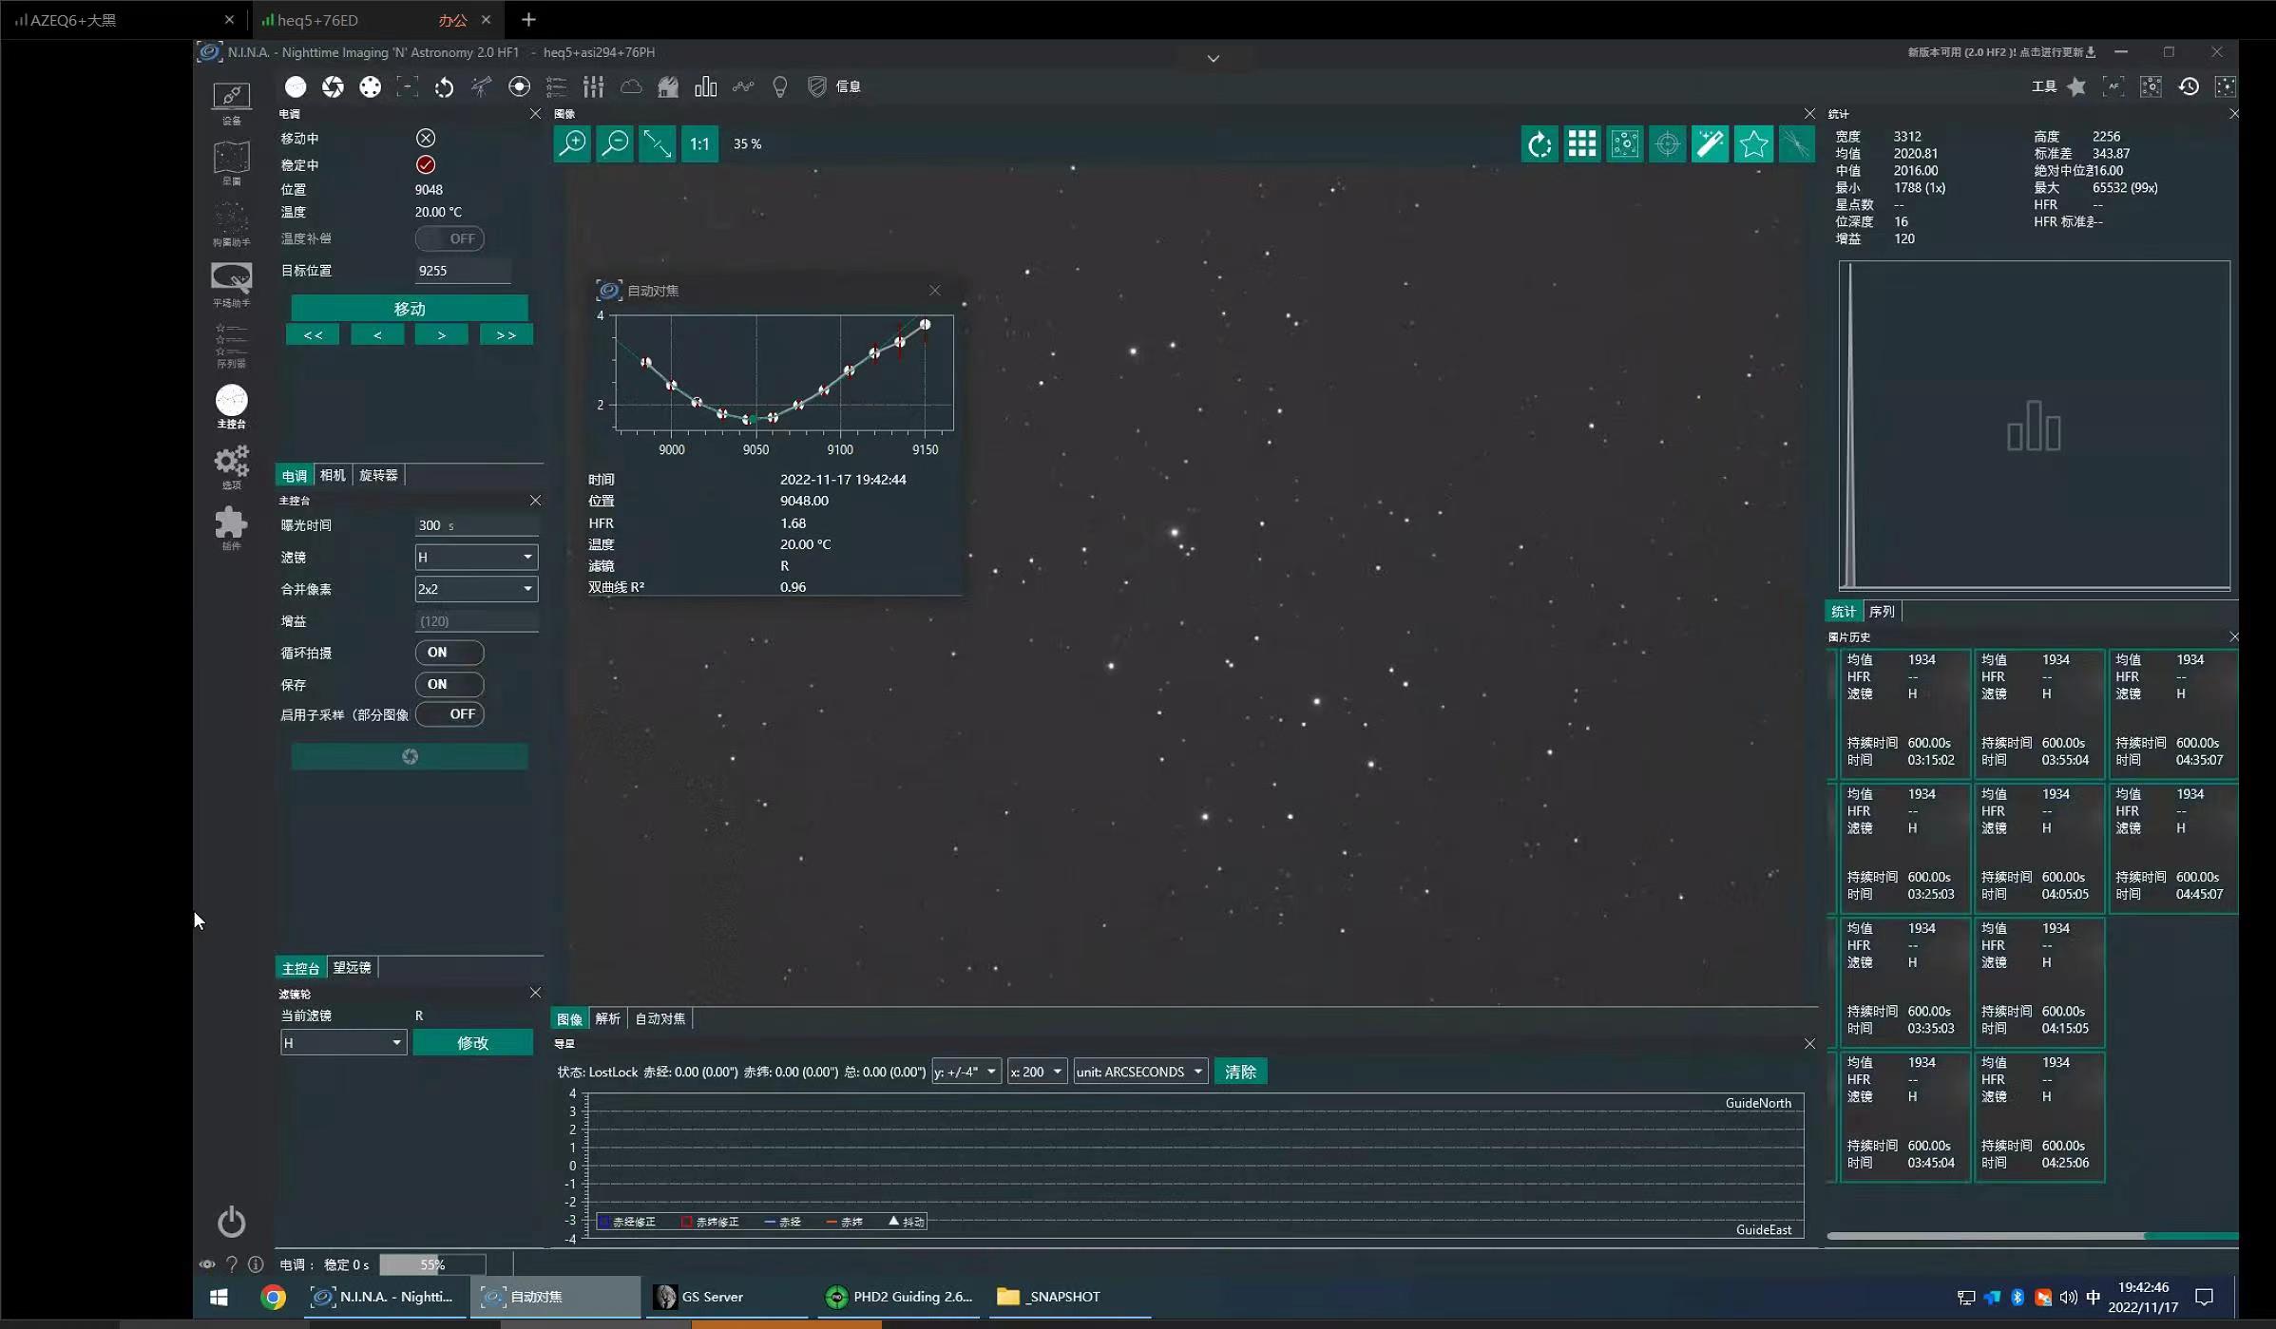Click the light bulb flat panel icon

tap(780, 86)
